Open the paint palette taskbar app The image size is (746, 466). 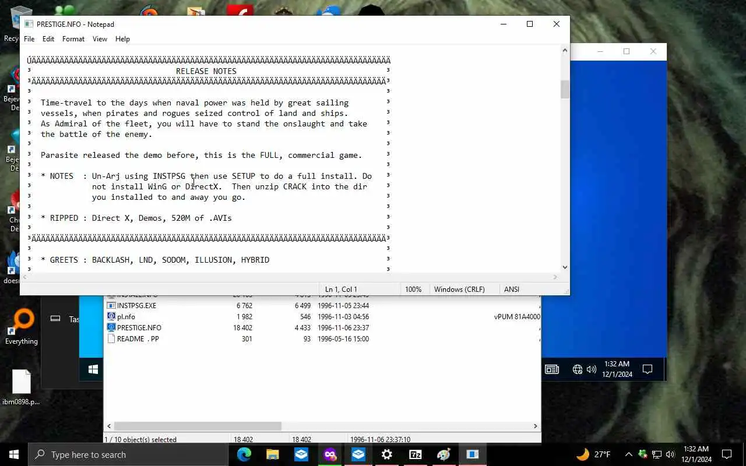click(444, 454)
